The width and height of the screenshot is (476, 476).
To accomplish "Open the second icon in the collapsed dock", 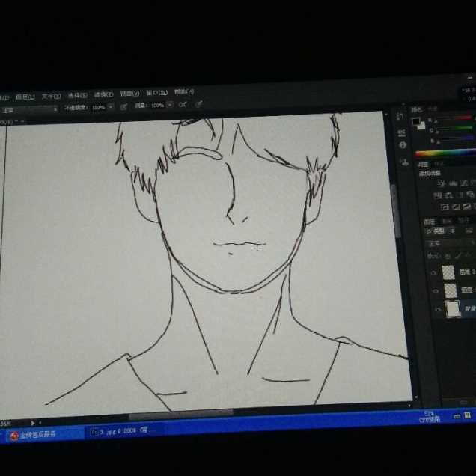I will (x=401, y=132).
